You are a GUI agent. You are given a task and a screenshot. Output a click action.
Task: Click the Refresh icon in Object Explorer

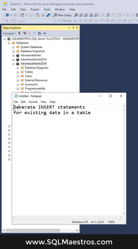click(40, 33)
